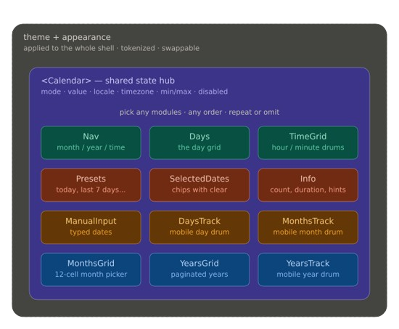Select the Info module box

pyautogui.click(x=308, y=185)
